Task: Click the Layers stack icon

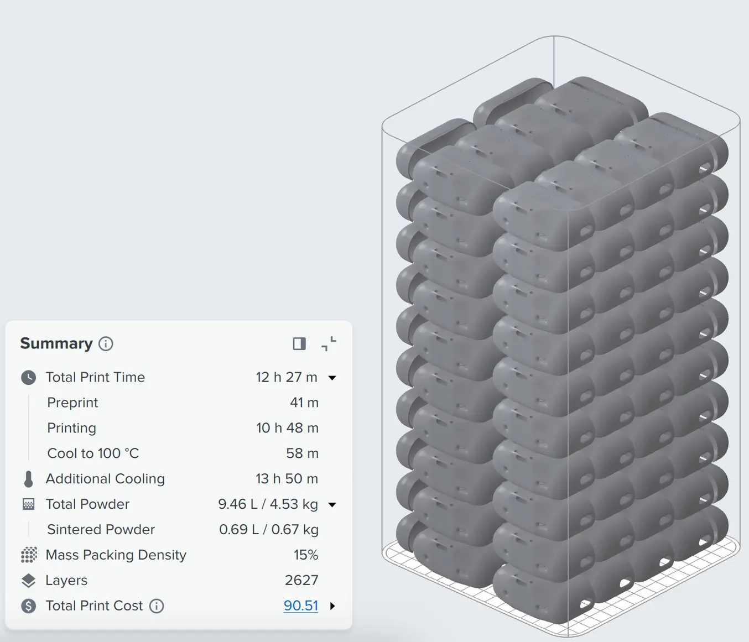Action: click(29, 581)
